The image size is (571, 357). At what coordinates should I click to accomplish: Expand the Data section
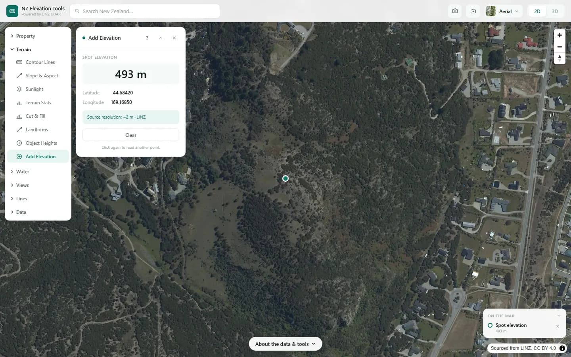(x=38, y=212)
